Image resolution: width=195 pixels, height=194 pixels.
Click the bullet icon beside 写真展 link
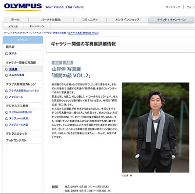(7, 69)
